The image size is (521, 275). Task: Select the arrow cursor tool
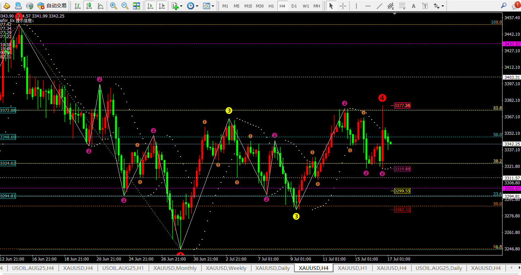[331, 6]
